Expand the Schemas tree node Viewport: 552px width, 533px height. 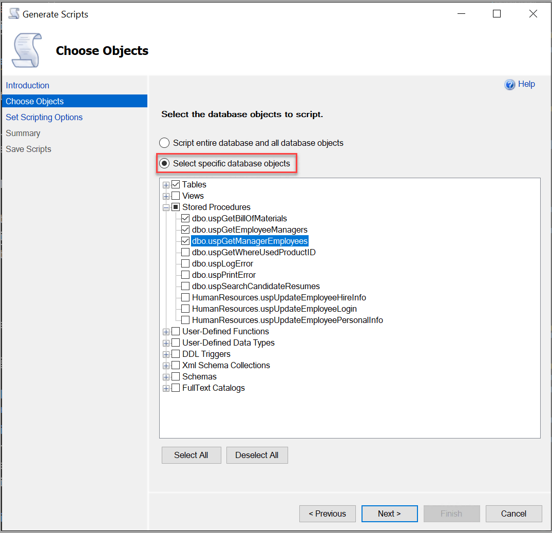point(166,376)
